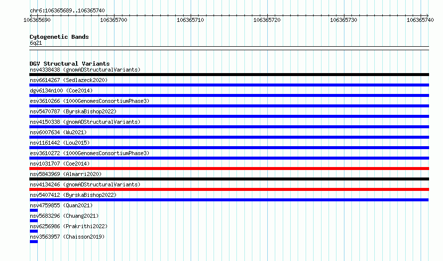Click blue bar below esv3610266
The height and width of the screenshot is (261, 443).
229,106
